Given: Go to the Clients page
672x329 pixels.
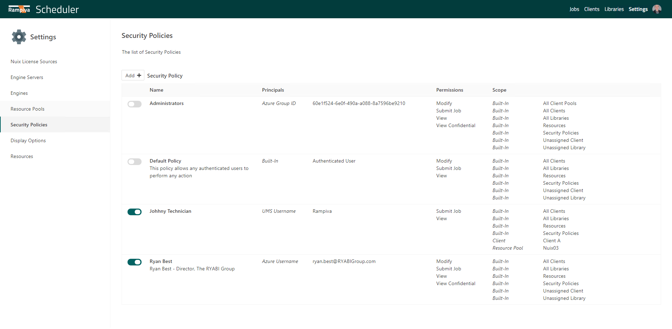Looking at the screenshot, I should click(592, 9).
